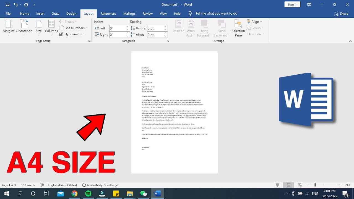Switch to the Help tab
Screen dimensions: 354x199
click(x=177, y=14)
